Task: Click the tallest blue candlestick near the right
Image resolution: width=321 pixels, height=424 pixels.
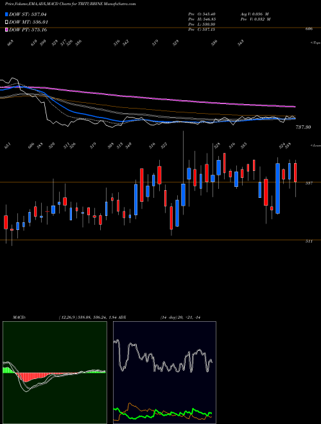Action: [x=277, y=188]
